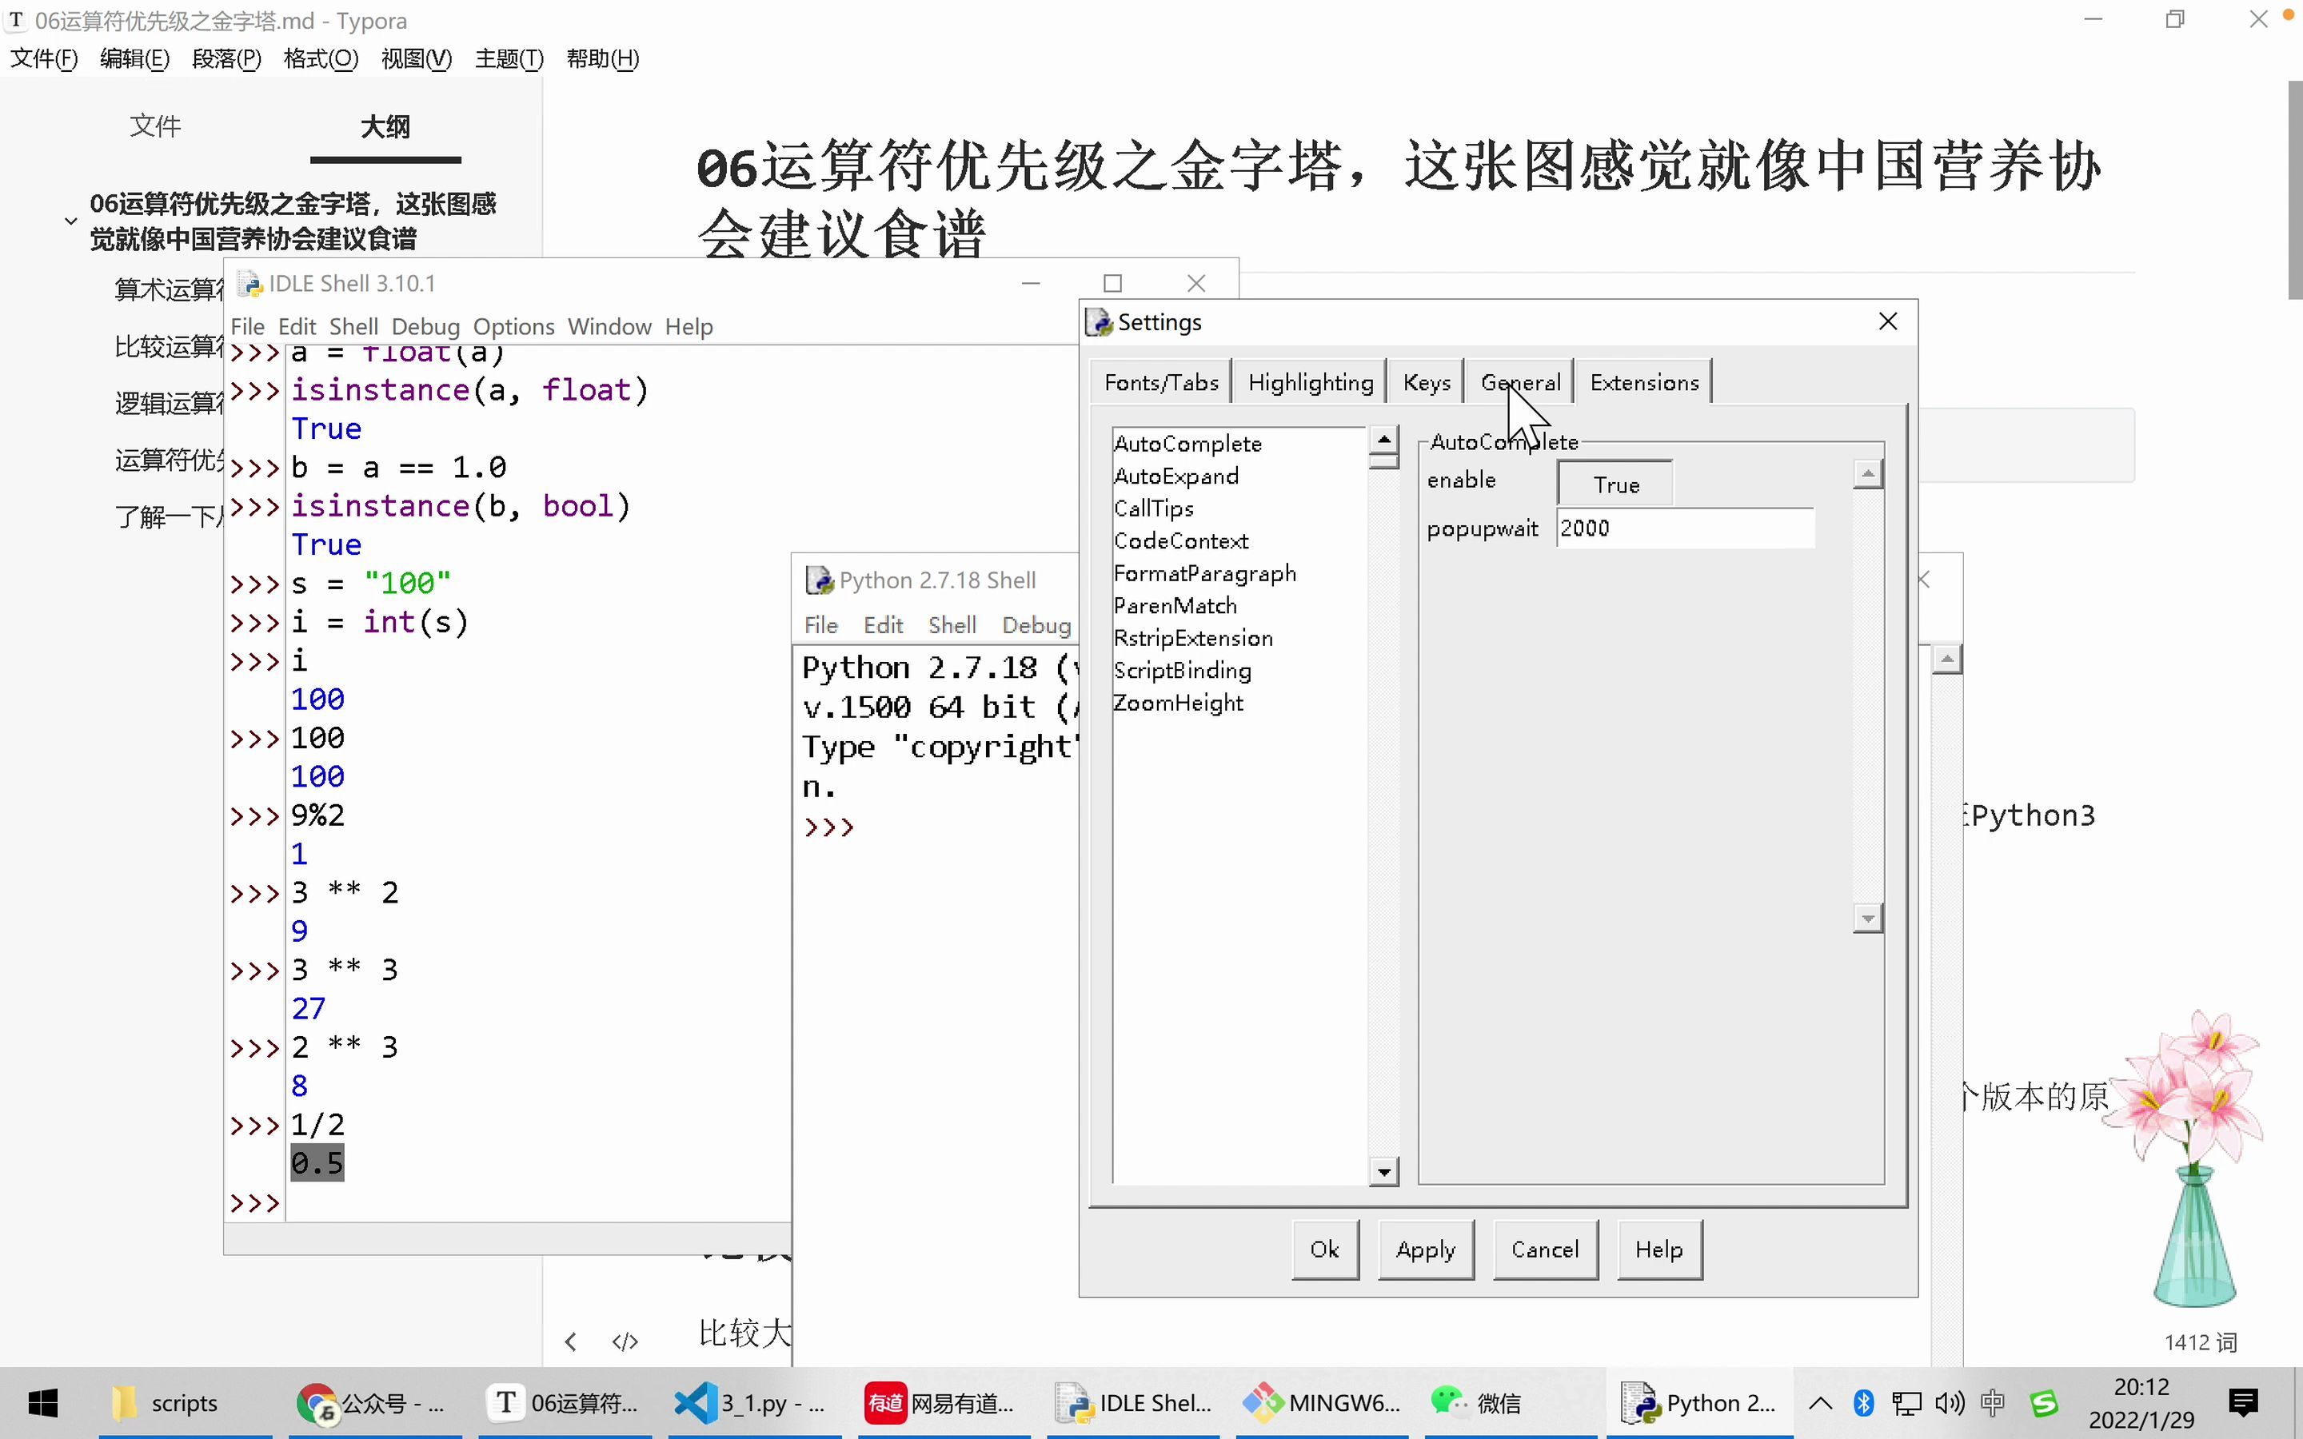Switch to the Keys settings tab
The width and height of the screenshot is (2303, 1439).
[x=1426, y=381]
